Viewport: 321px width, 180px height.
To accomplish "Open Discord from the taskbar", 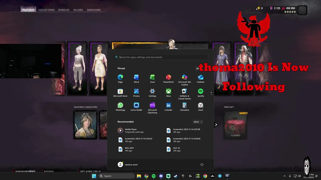I will [161, 176].
